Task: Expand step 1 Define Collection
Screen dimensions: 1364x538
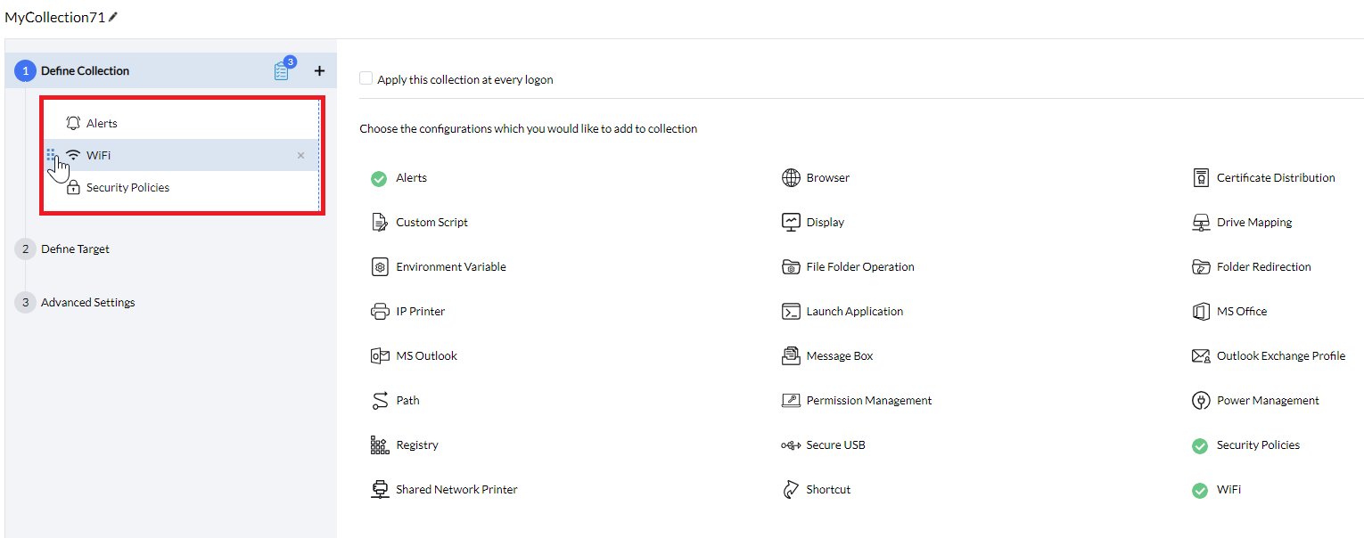Action: coord(85,71)
